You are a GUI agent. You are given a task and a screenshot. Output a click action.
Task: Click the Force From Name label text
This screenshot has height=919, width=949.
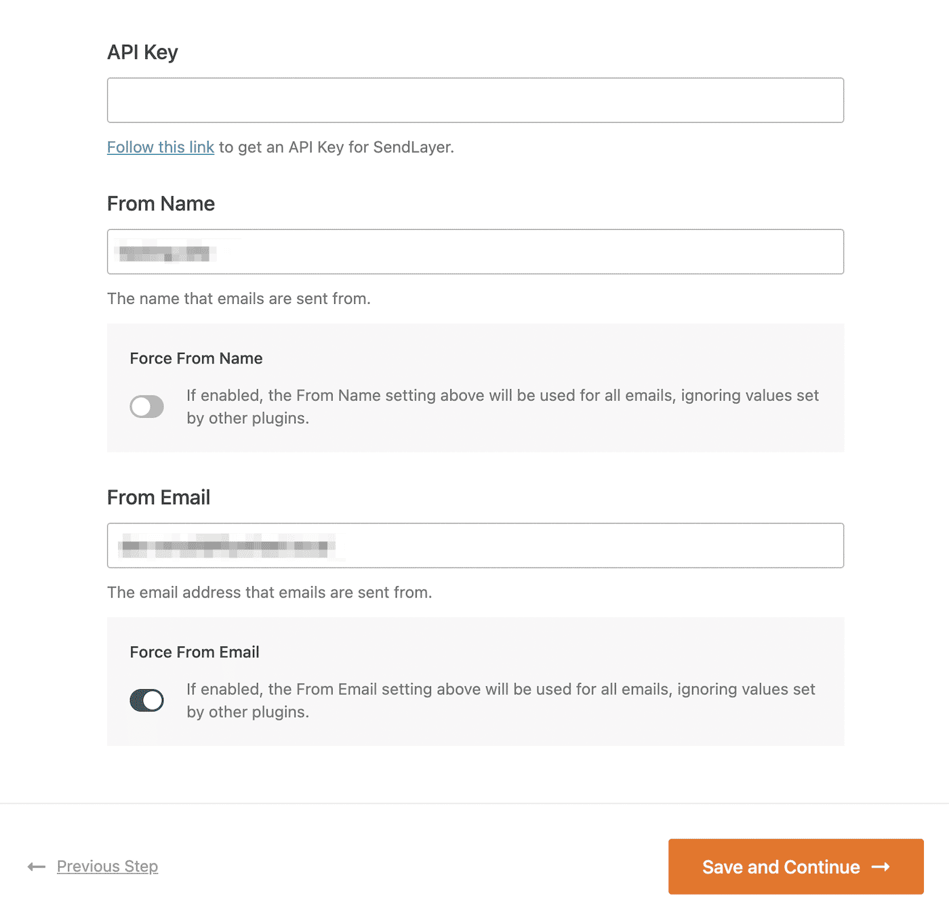[195, 357]
